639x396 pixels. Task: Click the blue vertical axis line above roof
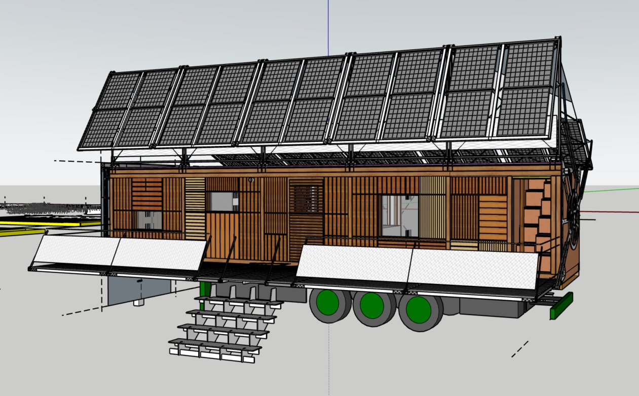[x=328, y=25]
